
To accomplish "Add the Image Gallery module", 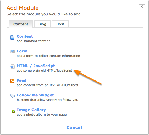I will click(31, 110).
